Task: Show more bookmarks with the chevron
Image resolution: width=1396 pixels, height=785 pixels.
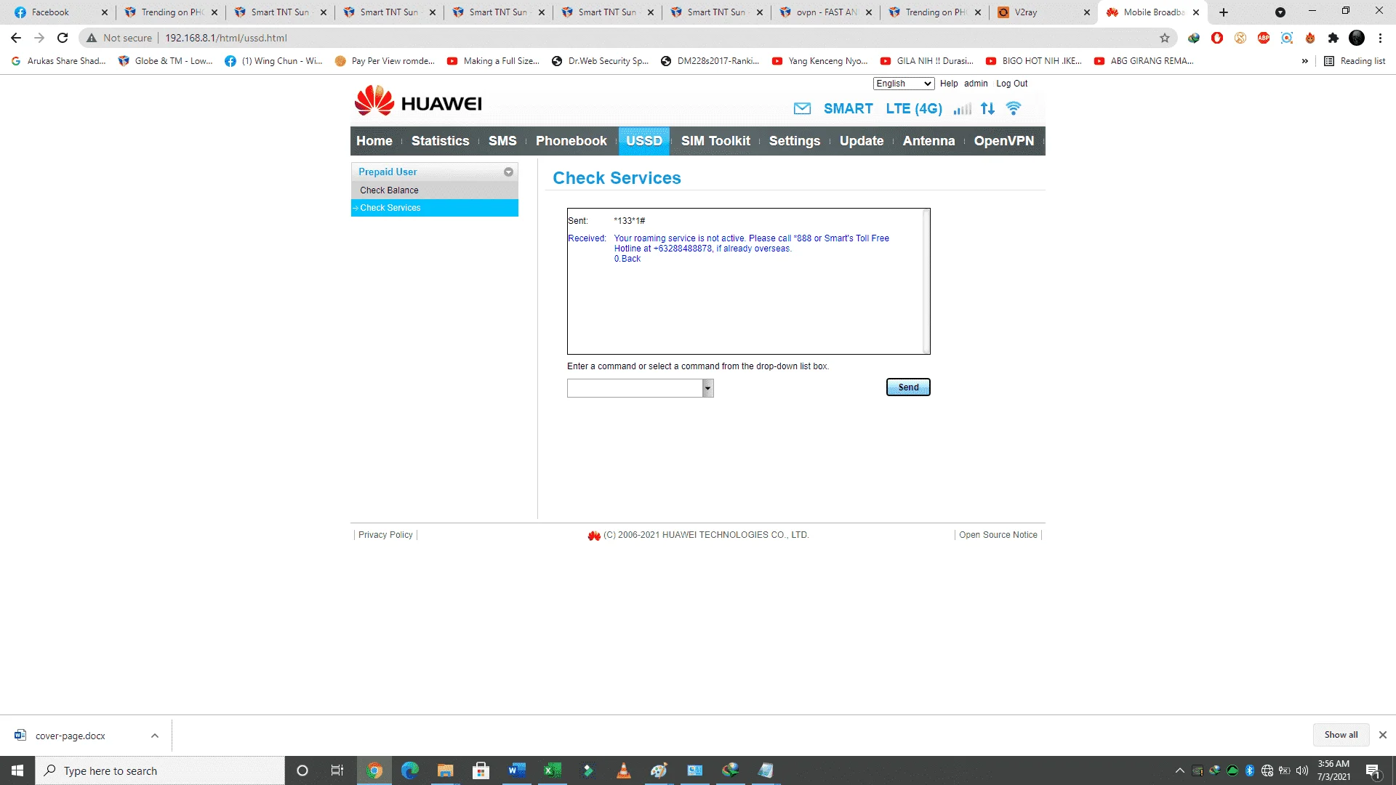Action: click(1305, 61)
